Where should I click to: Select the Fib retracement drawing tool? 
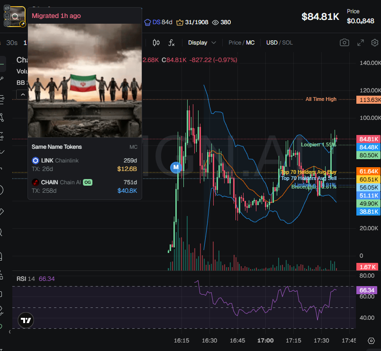[x=2, y=99]
